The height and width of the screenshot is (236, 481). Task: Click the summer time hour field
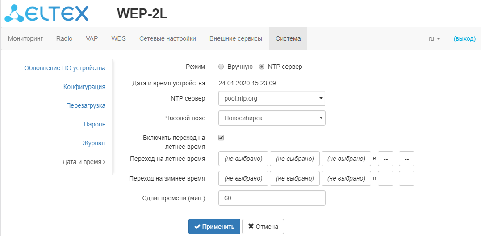[x=385, y=159]
